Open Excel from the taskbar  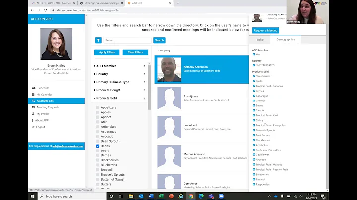click(161, 196)
